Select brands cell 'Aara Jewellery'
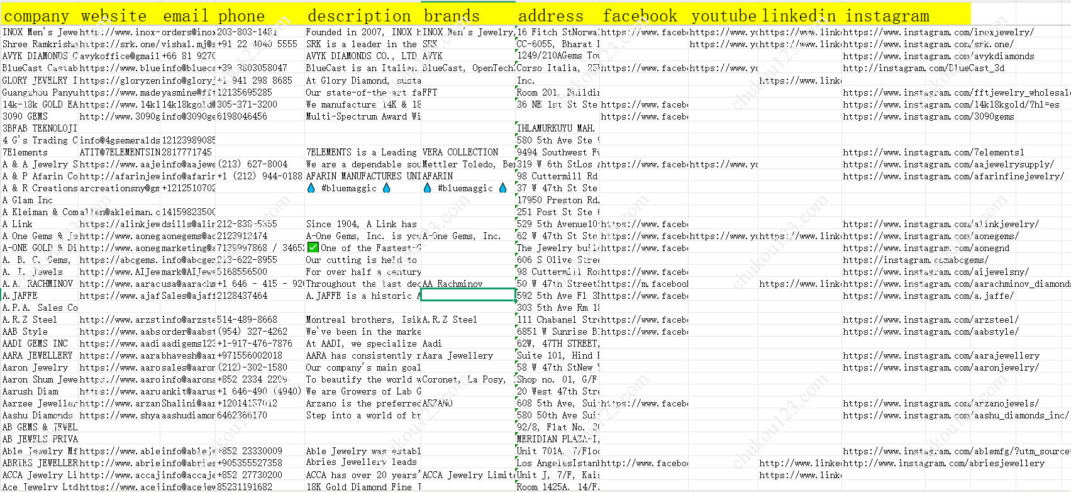Image resolution: width=1071 pixels, height=492 pixels. pos(469,355)
